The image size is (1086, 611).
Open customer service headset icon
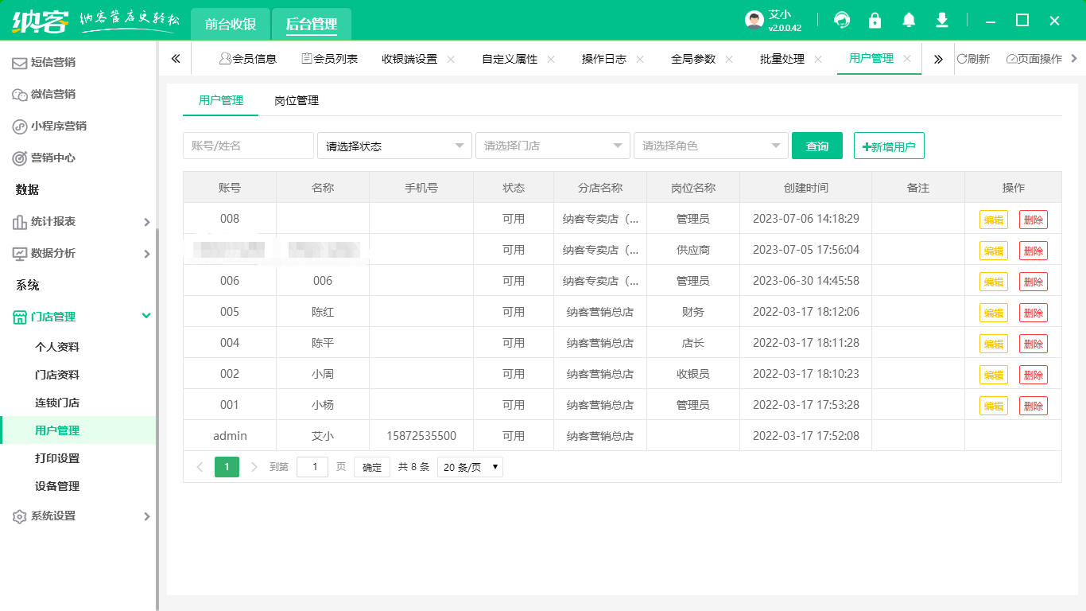tap(842, 20)
